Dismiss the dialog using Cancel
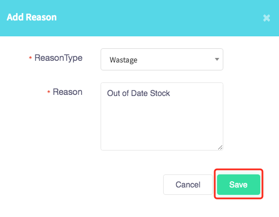 click(188, 185)
